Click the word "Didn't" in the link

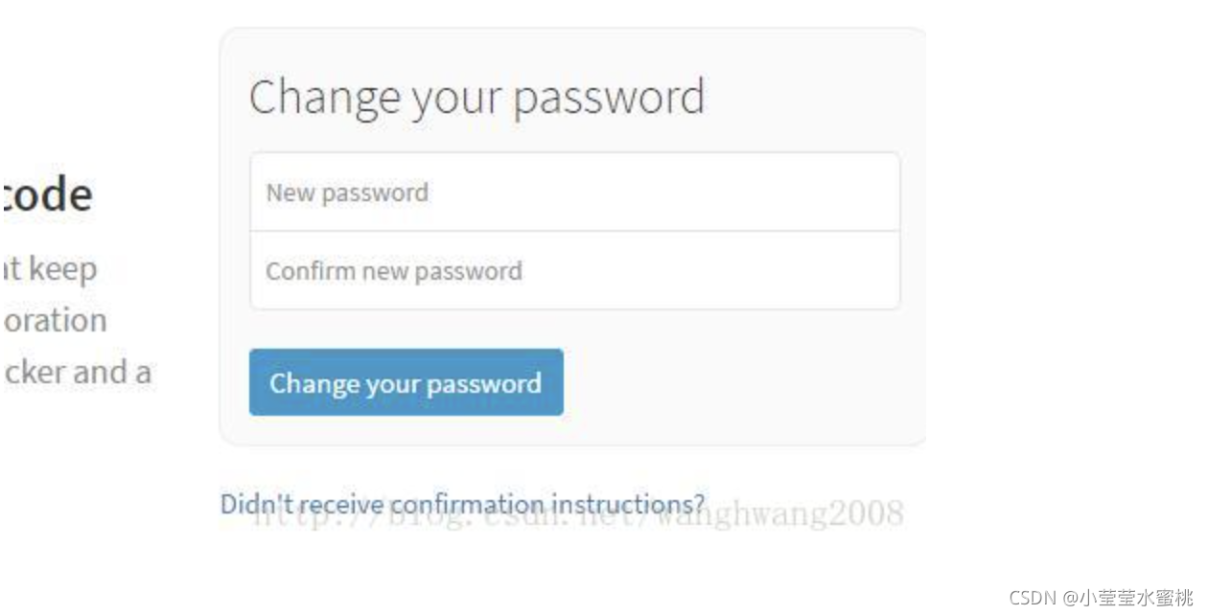[246, 504]
